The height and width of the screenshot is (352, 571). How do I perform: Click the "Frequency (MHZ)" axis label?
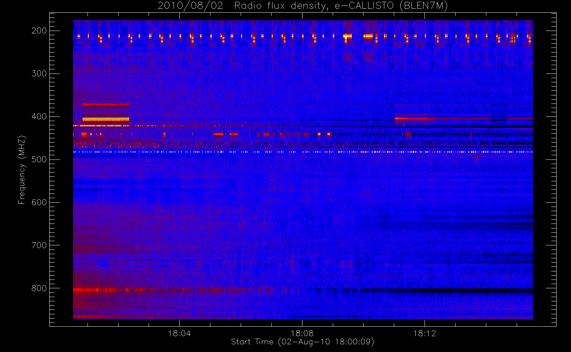[x=22, y=170]
